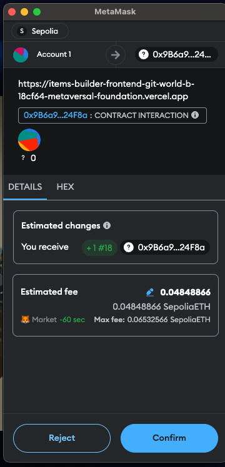Click the Account 1 name label

point(54,54)
